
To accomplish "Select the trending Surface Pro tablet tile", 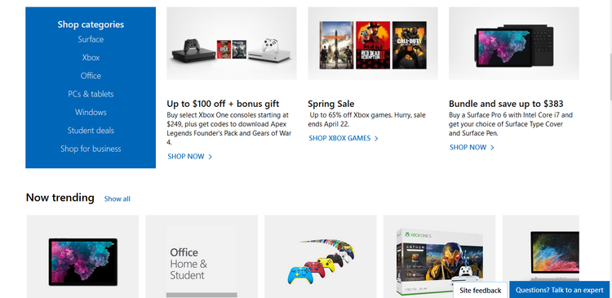I will [x=82, y=256].
